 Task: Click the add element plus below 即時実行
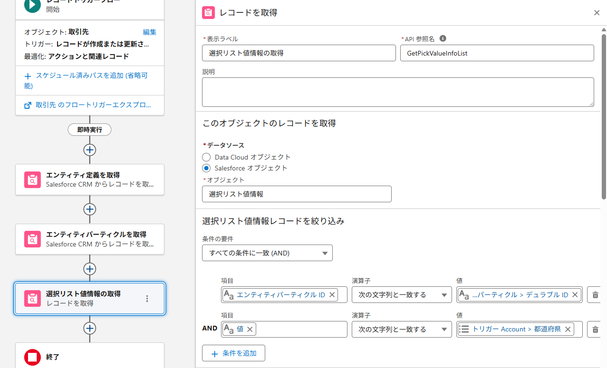point(90,150)
